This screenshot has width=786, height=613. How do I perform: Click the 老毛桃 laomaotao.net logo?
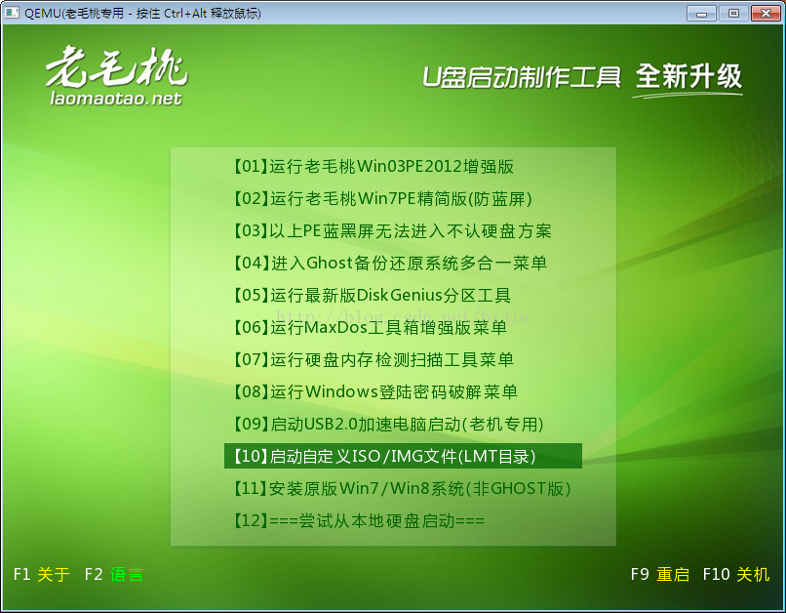[x=116, y=76]
